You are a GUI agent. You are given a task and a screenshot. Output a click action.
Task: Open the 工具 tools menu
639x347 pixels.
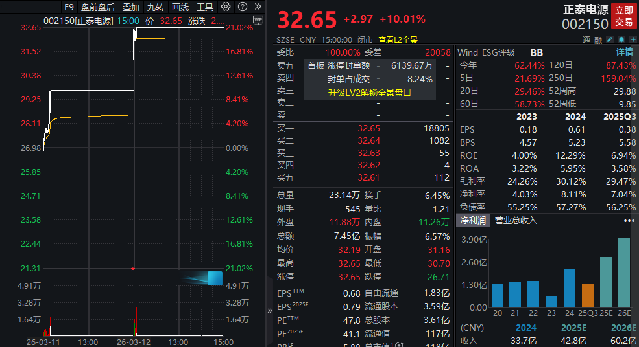204,7
